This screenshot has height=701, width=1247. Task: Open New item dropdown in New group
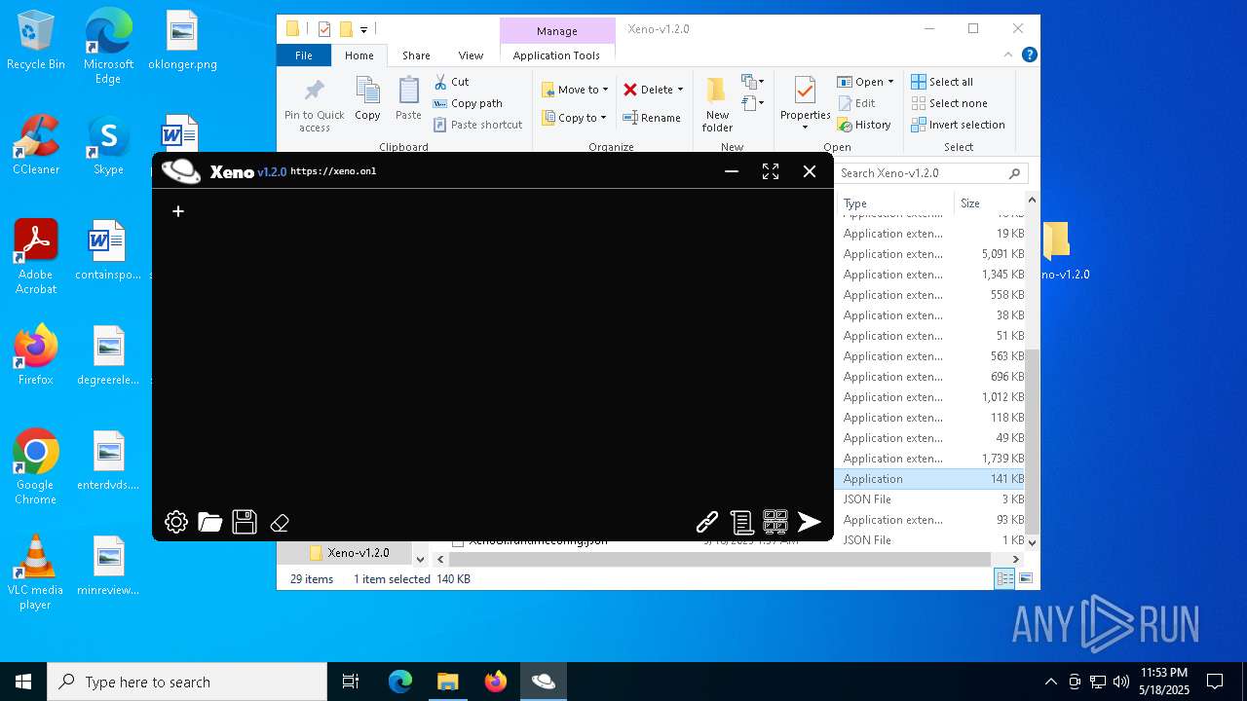coord(753,82)
